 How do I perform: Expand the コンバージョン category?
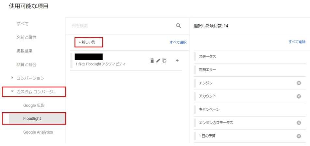point(13,78)
